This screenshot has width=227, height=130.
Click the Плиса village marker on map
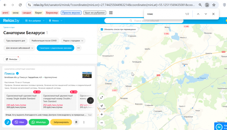click(x=184, y=66)
